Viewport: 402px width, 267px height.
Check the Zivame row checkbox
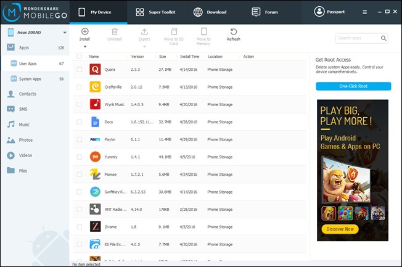pyautogui.click(x=80, y=227)
